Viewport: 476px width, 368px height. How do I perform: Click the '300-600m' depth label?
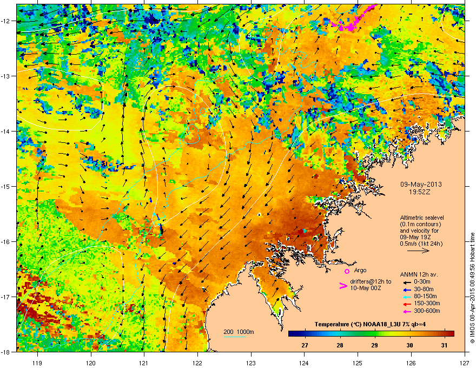click(x=427, y=311)
